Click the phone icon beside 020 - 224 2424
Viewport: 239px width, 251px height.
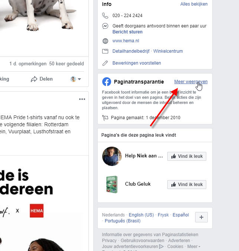click(x=105, y=16)
